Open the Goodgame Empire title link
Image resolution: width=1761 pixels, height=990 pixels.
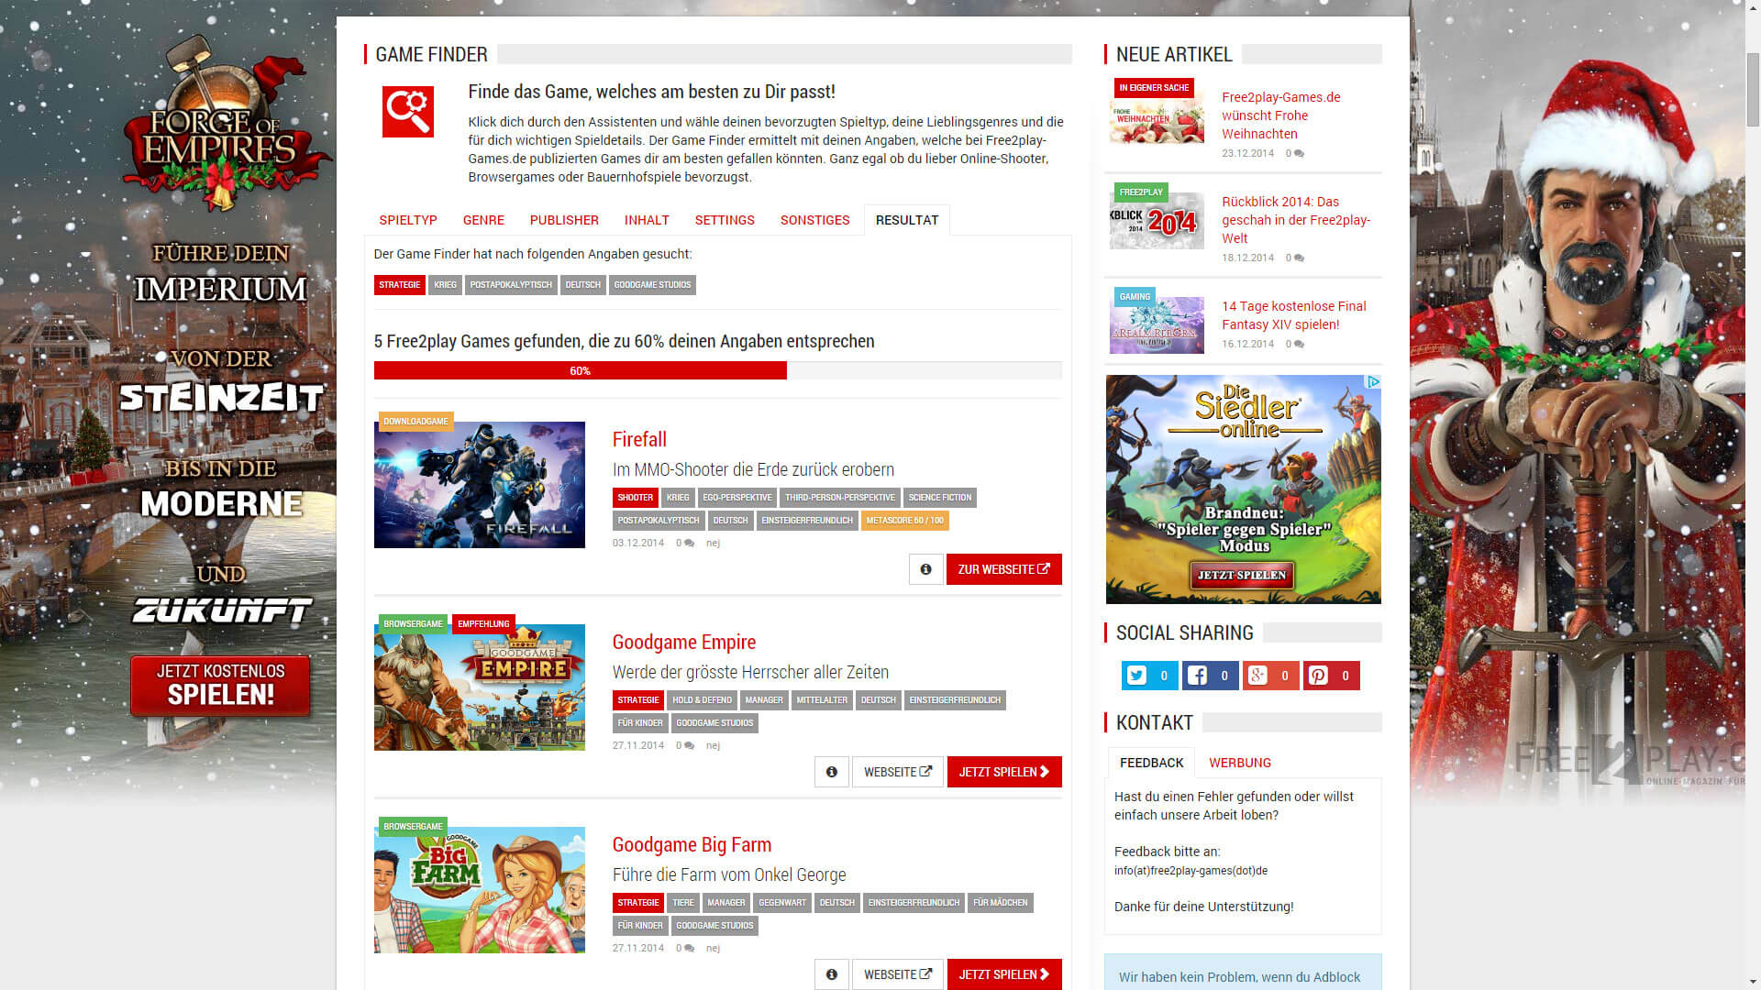(x=684, y=642)
